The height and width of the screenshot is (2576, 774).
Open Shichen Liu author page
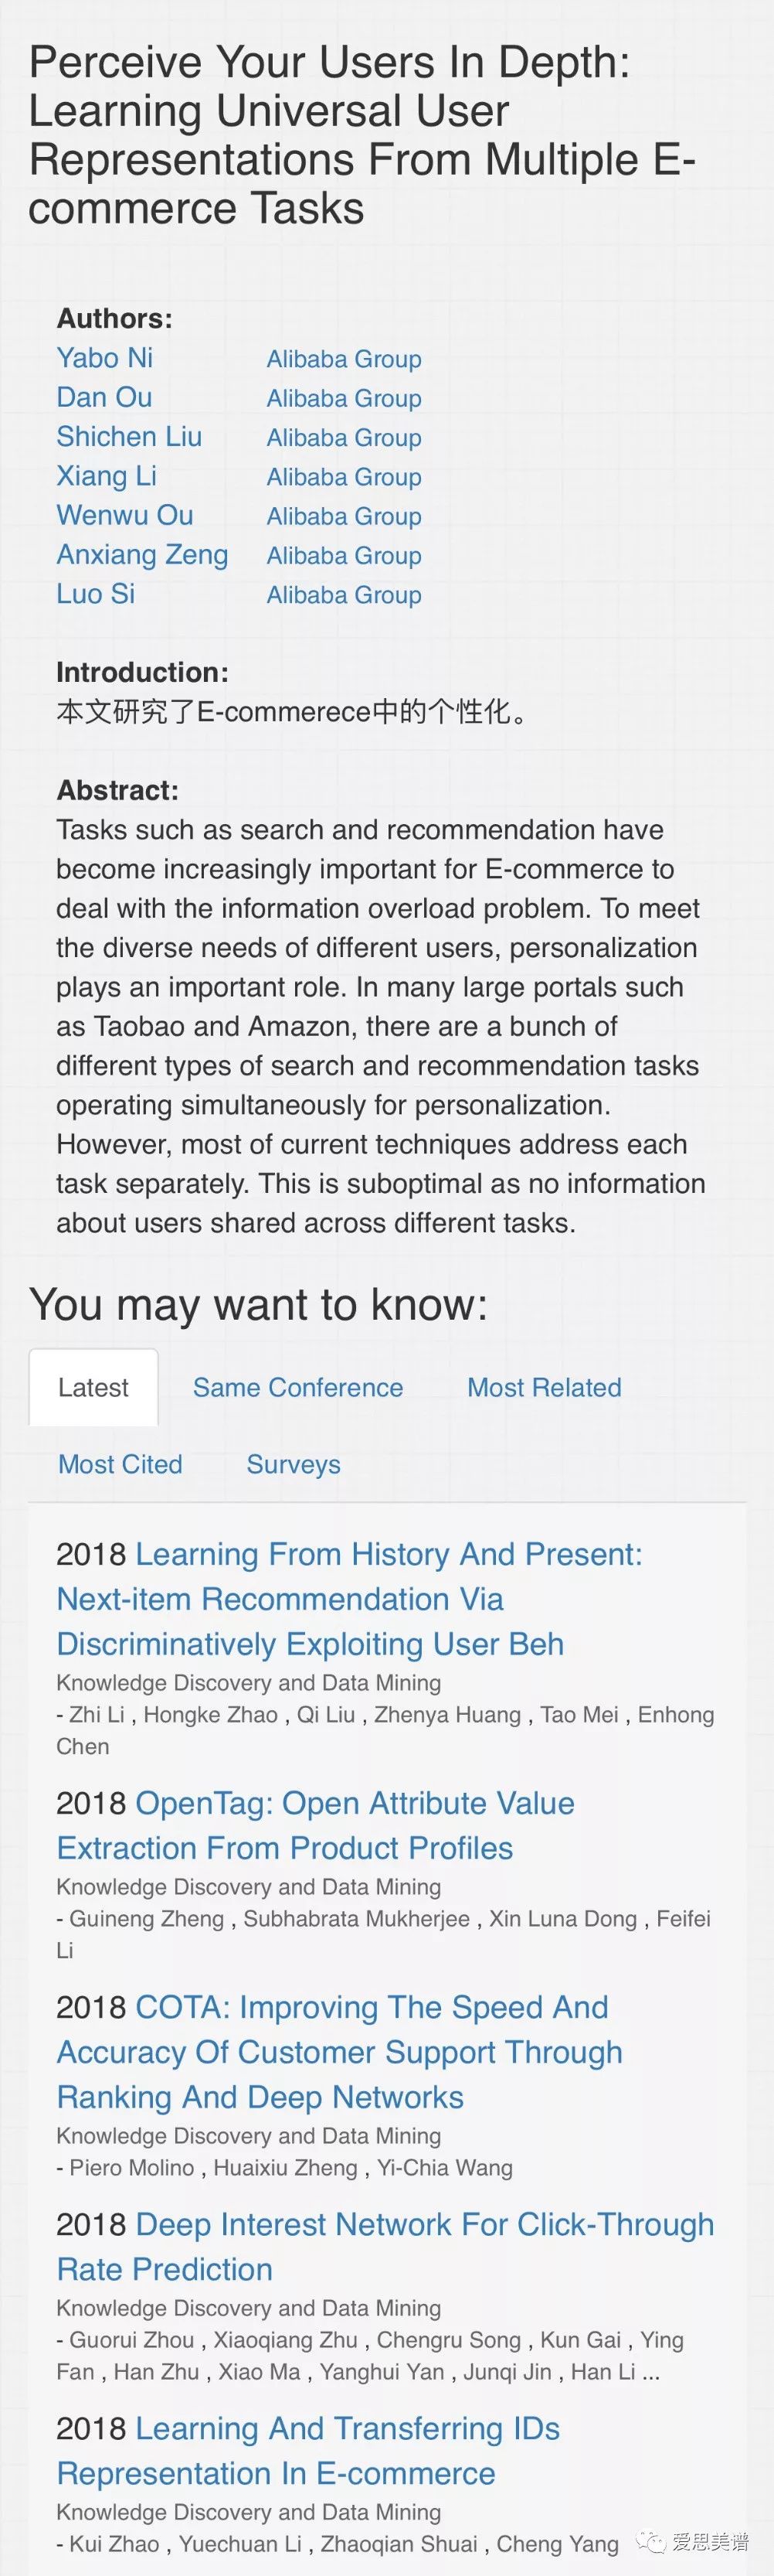tap(129, 437)
